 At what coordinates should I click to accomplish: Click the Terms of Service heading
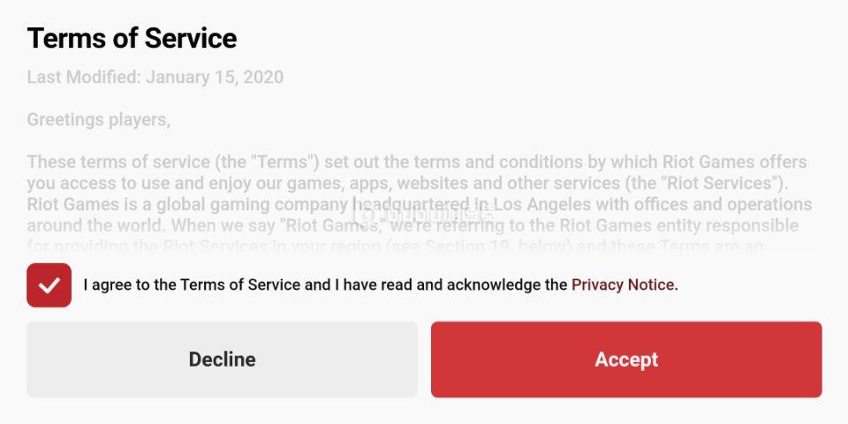[132, 38]
